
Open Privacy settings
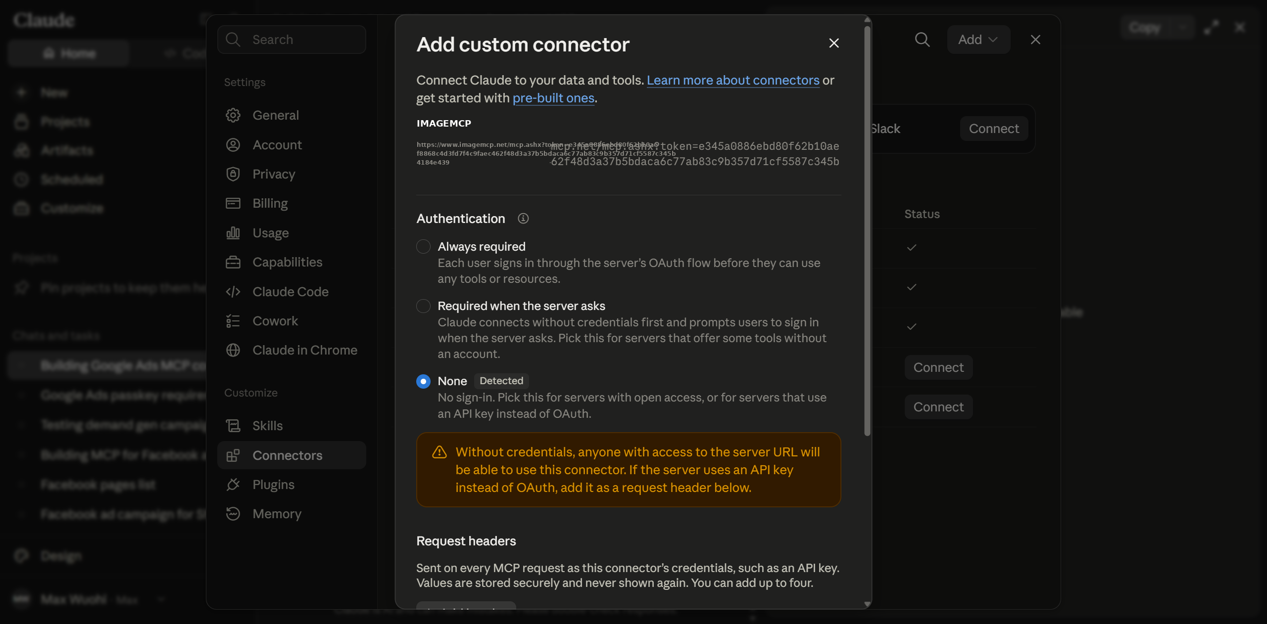[292, 174]
